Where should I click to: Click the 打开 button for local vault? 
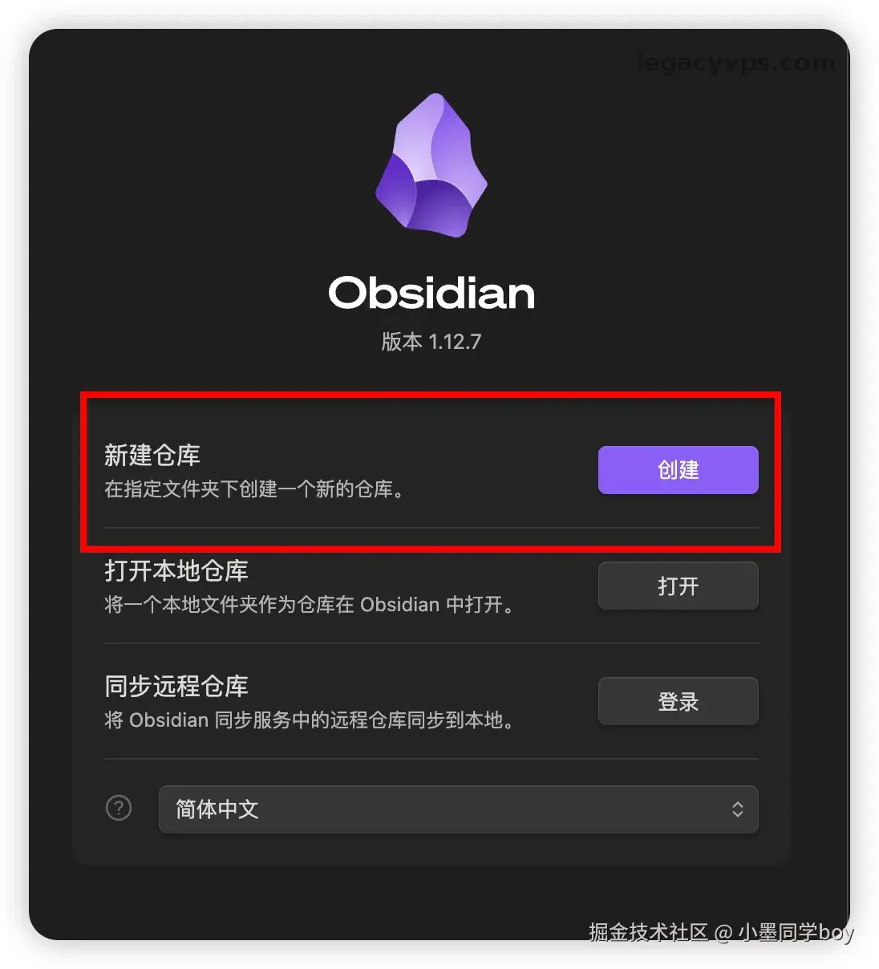click(678, 586)
